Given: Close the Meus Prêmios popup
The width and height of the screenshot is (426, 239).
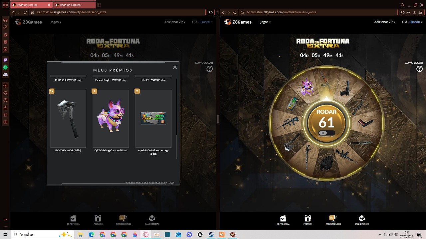Looking at the screenshot, I should [175, 67].
